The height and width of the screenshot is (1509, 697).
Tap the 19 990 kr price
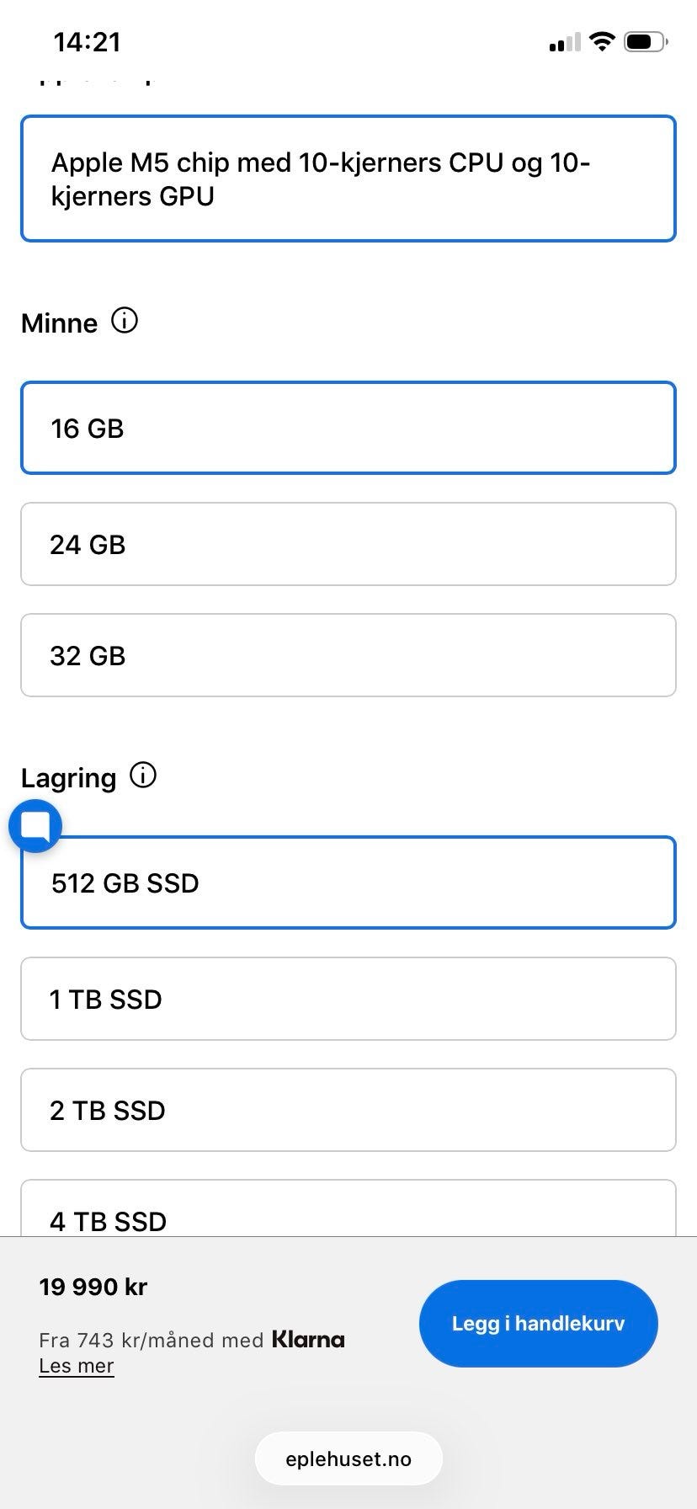(93, 1287)
